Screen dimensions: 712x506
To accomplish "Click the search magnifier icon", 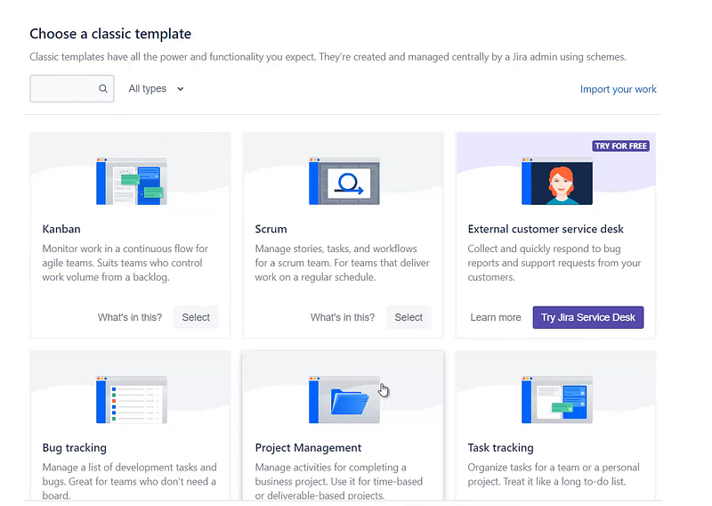I will tap(103, 89).
